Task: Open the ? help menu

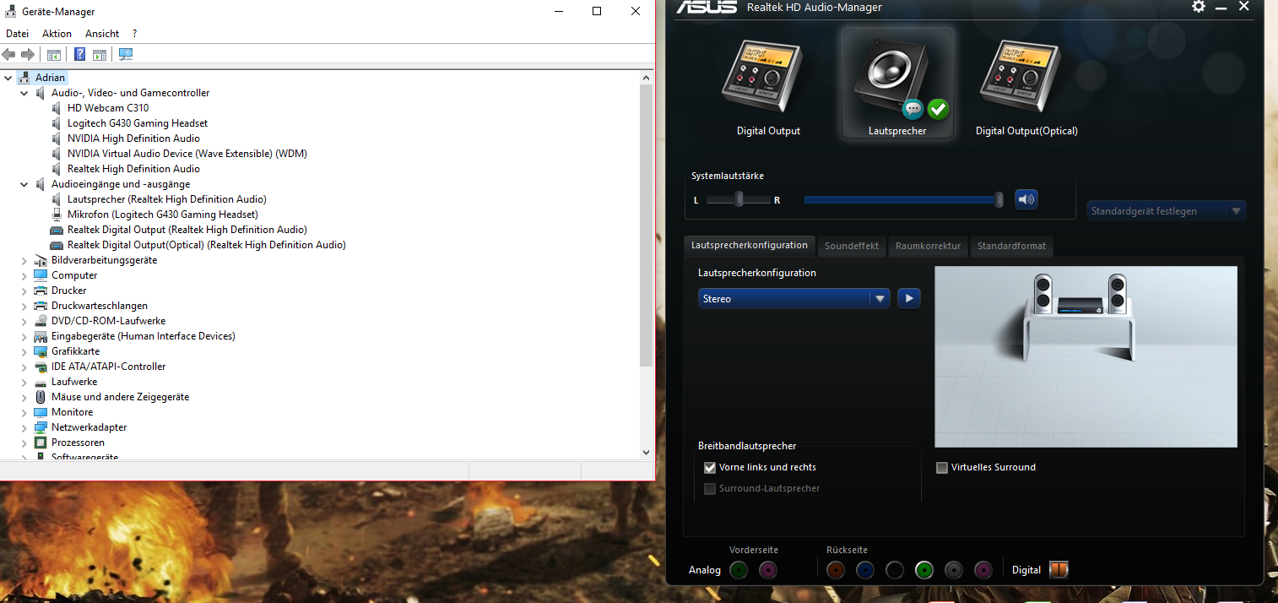Action: coord(134,34)
